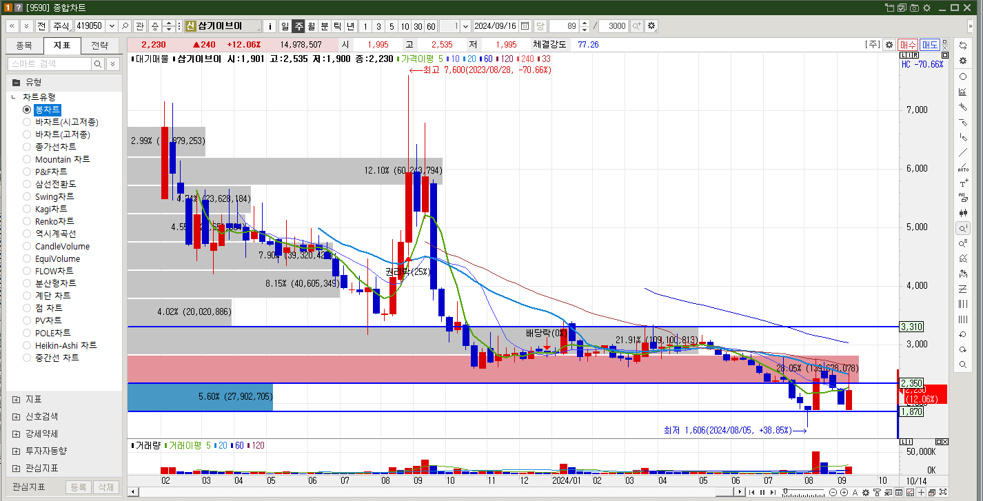Open the stock code 419050 dropdown arrow
The image size is (983, 501).
[111, 25]
